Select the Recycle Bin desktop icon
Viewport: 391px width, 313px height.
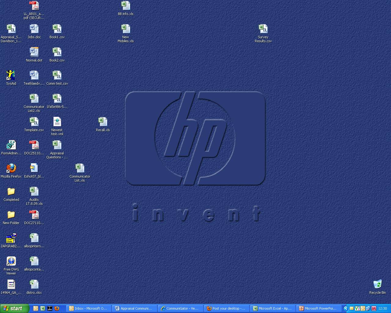(x=378, y=287)
